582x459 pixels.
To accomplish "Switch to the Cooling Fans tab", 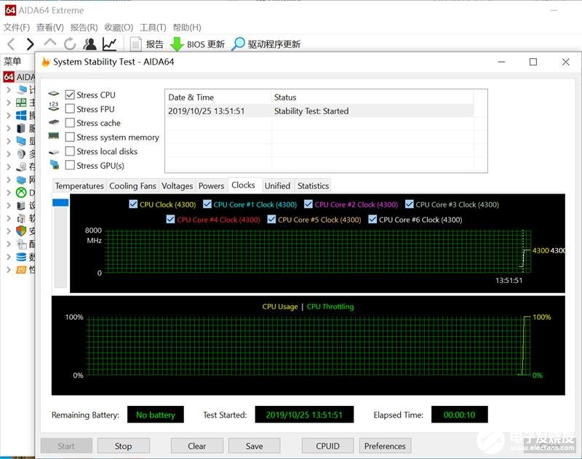I will point(132,185).
